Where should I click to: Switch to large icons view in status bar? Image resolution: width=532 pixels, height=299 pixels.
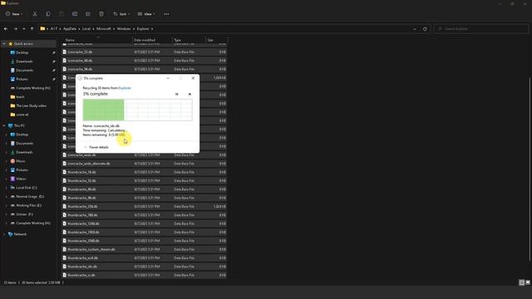pos(528,282)
